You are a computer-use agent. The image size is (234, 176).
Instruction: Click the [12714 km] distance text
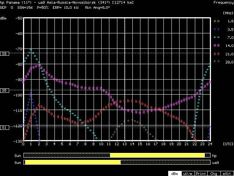coord(122,3)
